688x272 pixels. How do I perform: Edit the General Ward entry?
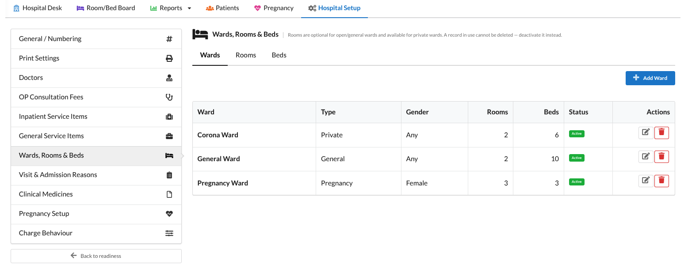pos(646,157)
